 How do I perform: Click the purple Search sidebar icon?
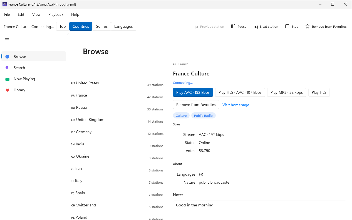(x=7, y=67)
